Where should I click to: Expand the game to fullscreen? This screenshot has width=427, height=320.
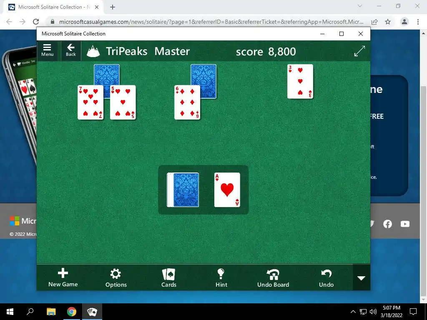click(359, 51)
